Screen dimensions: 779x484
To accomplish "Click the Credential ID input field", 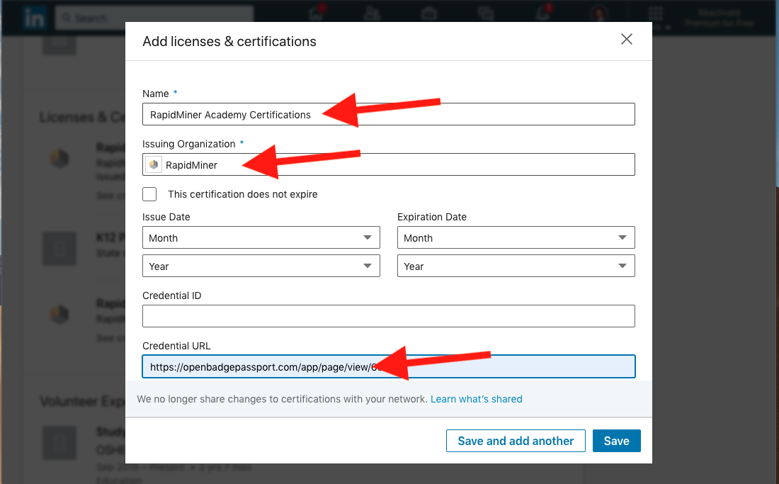I will tap(389, 316).
